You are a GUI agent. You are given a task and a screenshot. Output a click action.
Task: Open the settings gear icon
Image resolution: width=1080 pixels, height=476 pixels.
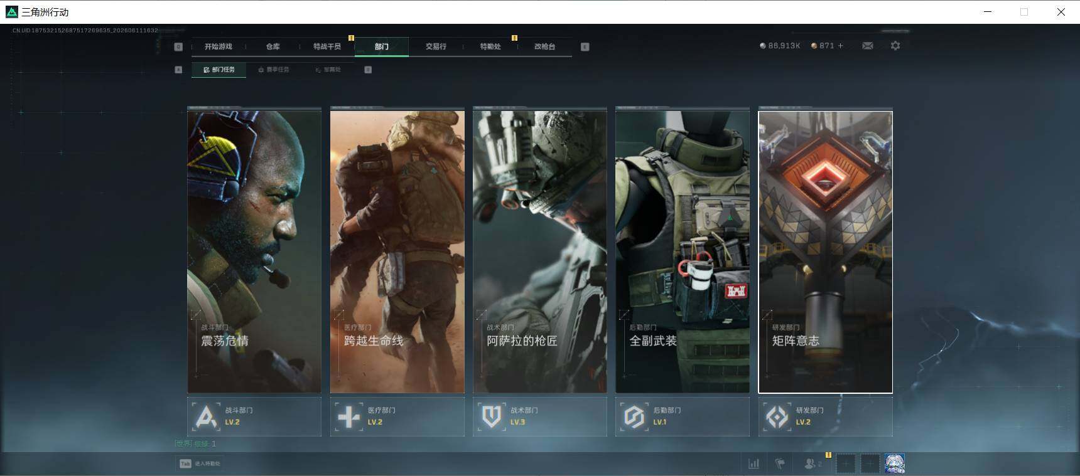(x=895, y=46)
